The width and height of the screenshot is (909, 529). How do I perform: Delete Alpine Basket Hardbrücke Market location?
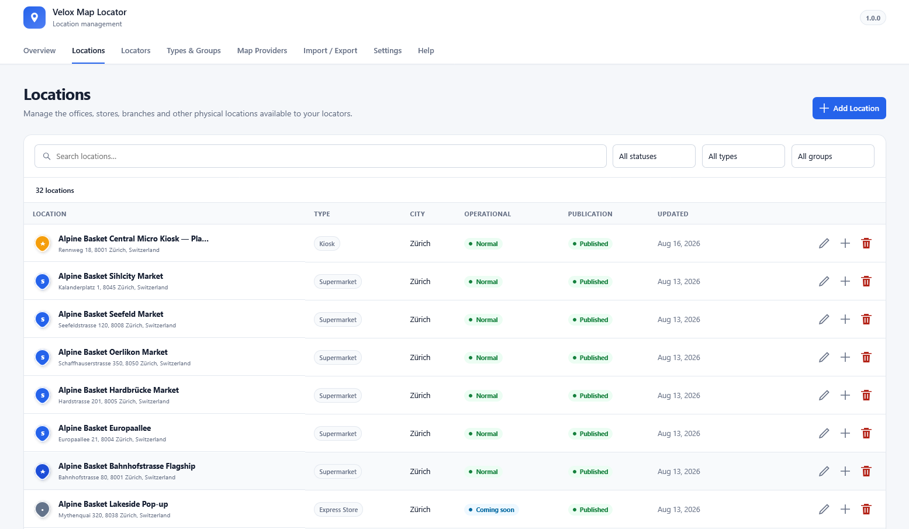(x=866, y=395)
